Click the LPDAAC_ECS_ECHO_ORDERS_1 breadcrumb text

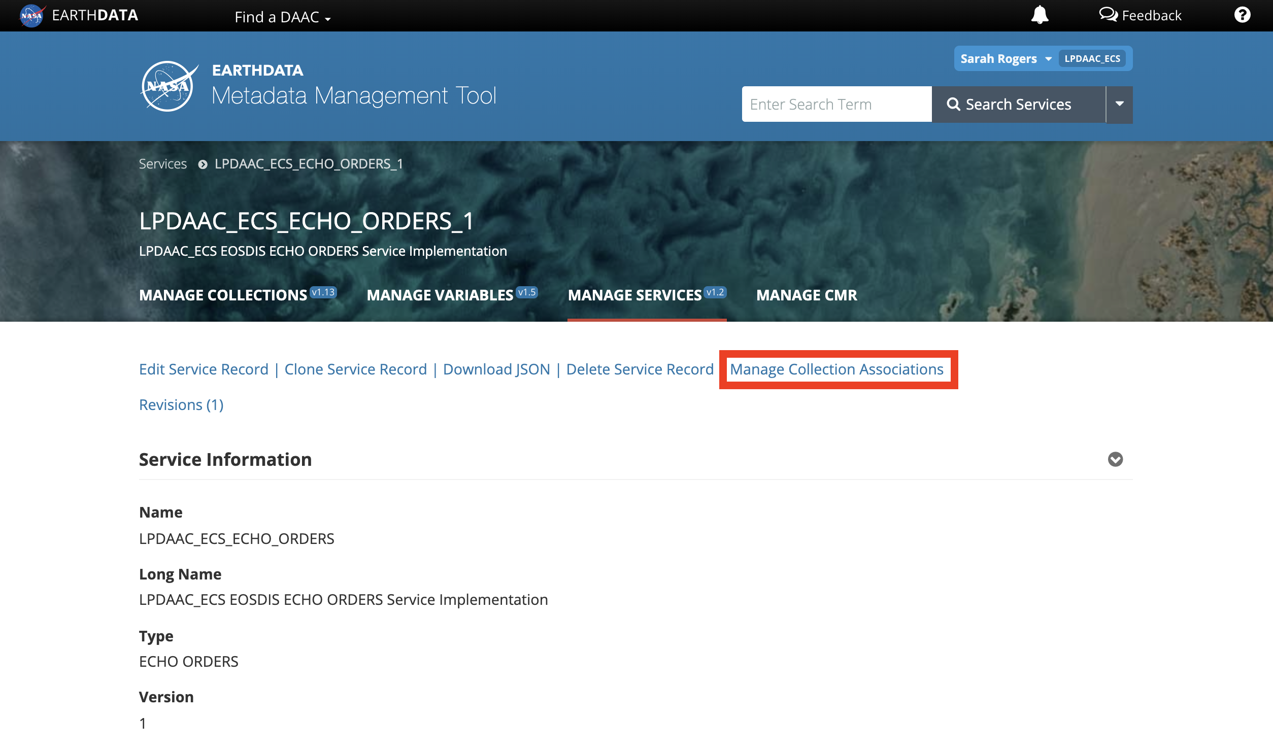[309, 164]
